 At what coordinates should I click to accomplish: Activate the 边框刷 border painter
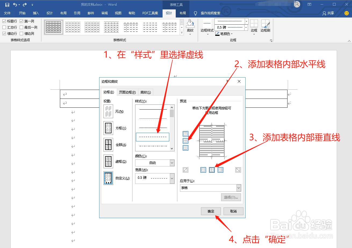[x=265, y=26]
